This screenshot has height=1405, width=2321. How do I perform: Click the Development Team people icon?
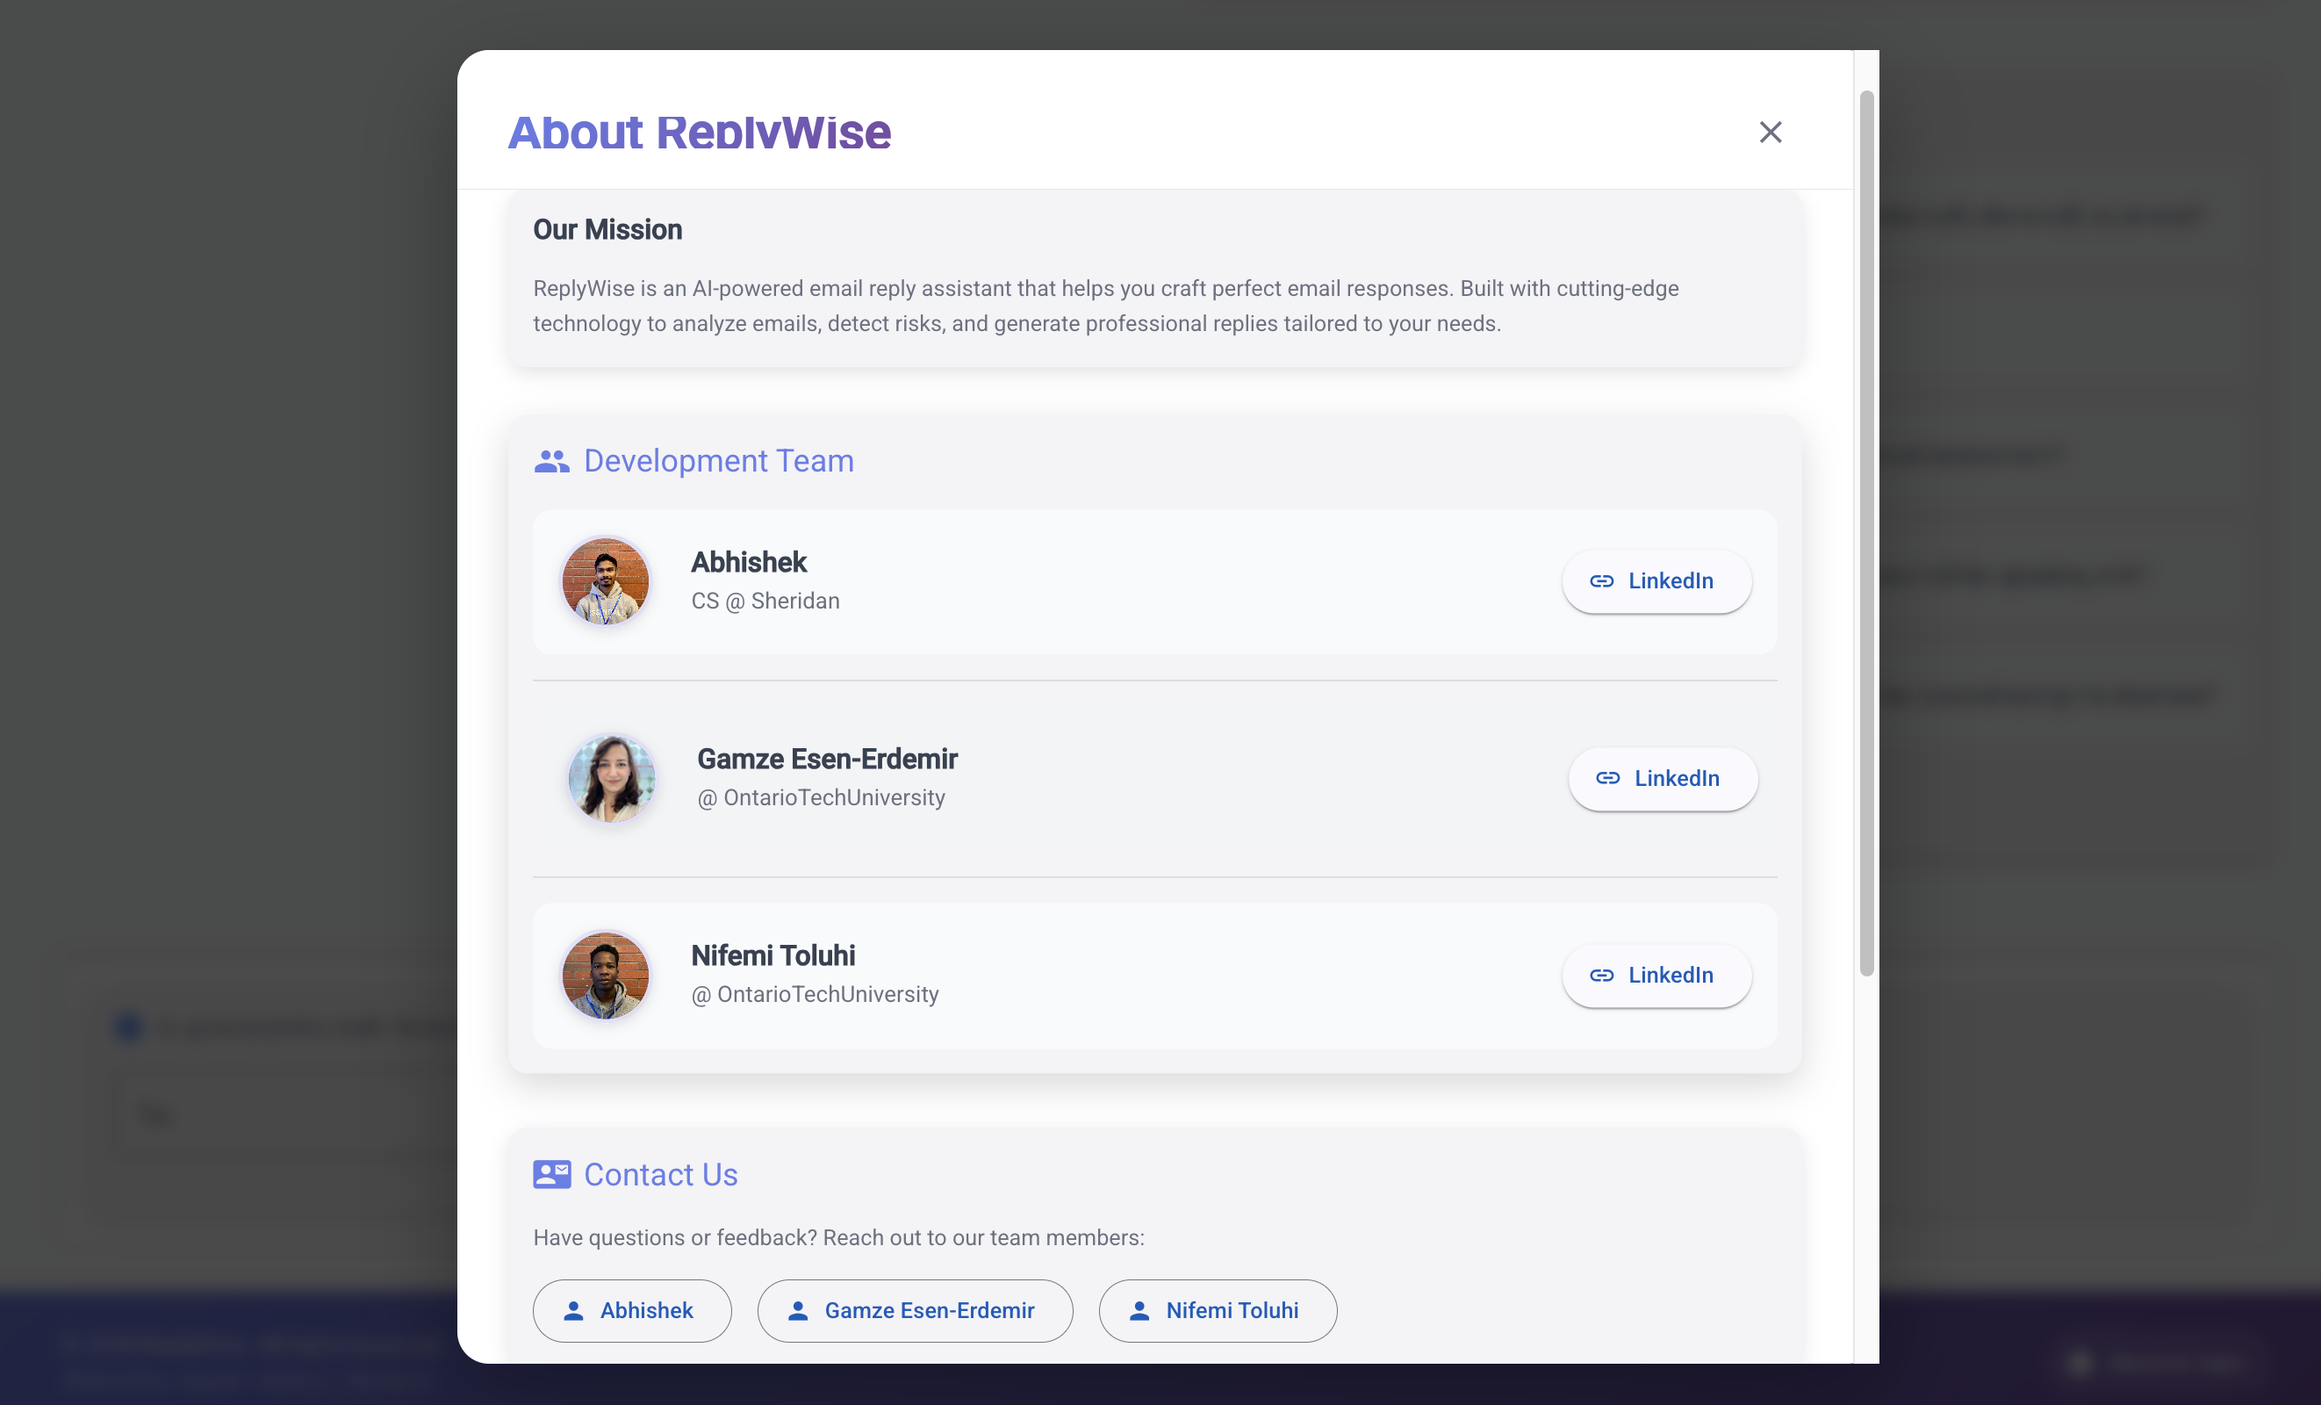coord(552,461)
